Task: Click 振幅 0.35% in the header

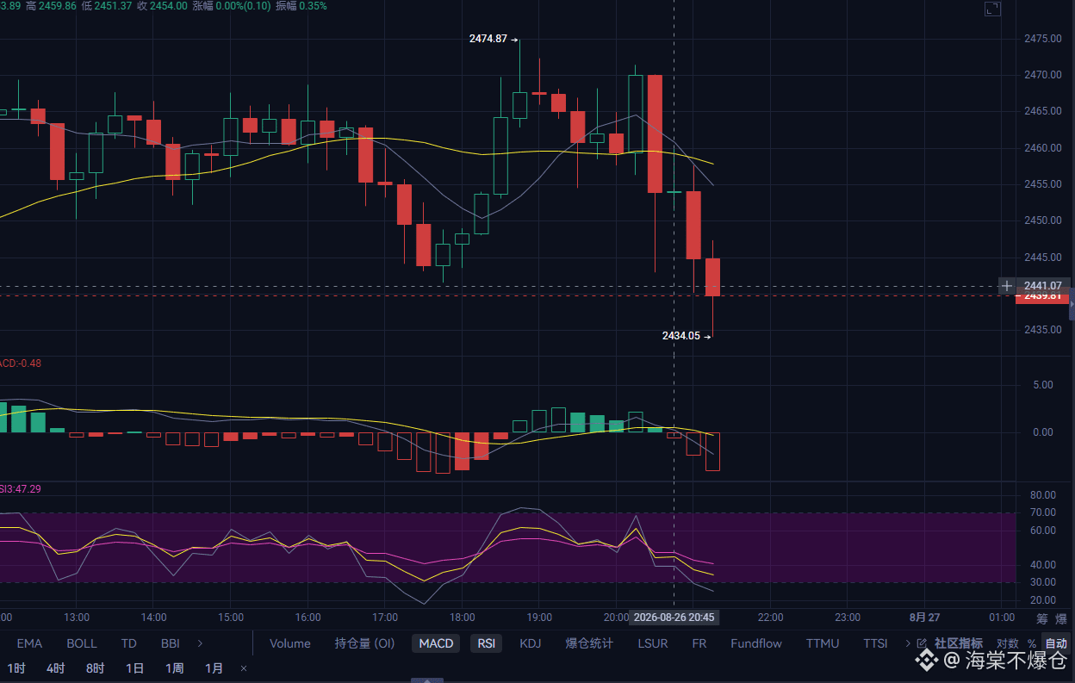Action: click(301, 5)
